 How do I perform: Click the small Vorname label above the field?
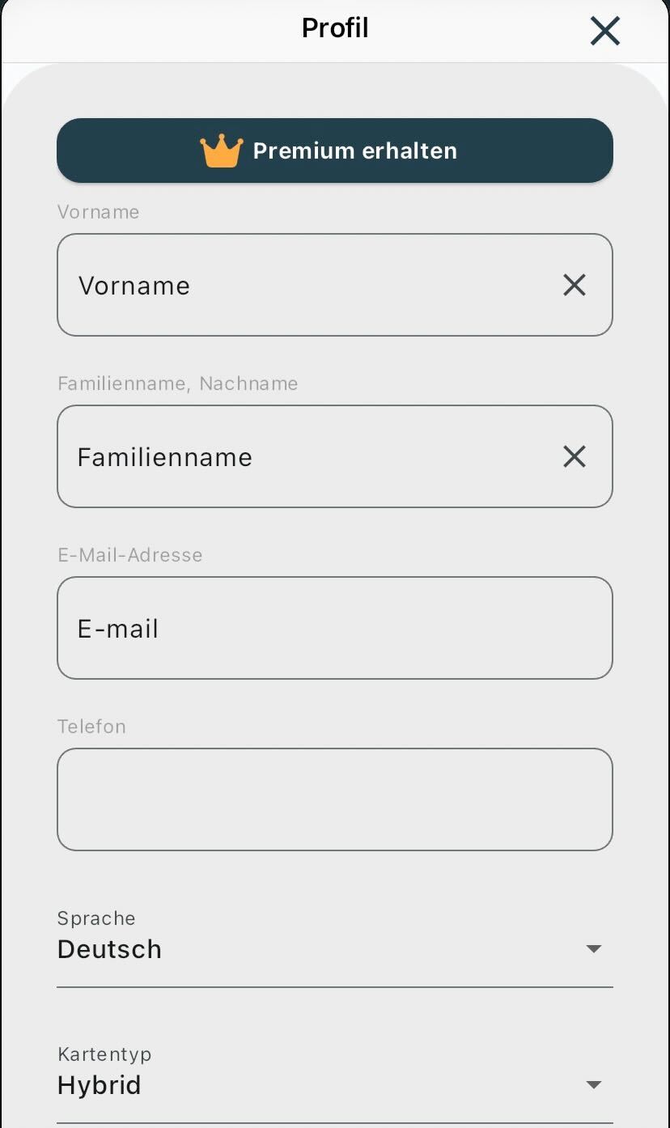click(99, 212)
